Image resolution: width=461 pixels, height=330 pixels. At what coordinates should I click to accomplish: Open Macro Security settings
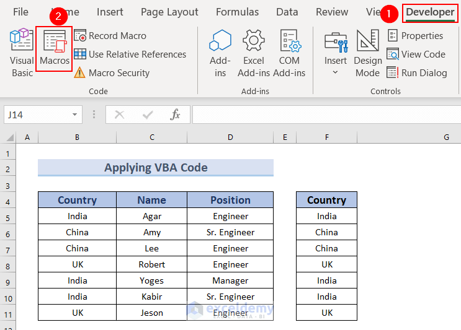[112, 73]
